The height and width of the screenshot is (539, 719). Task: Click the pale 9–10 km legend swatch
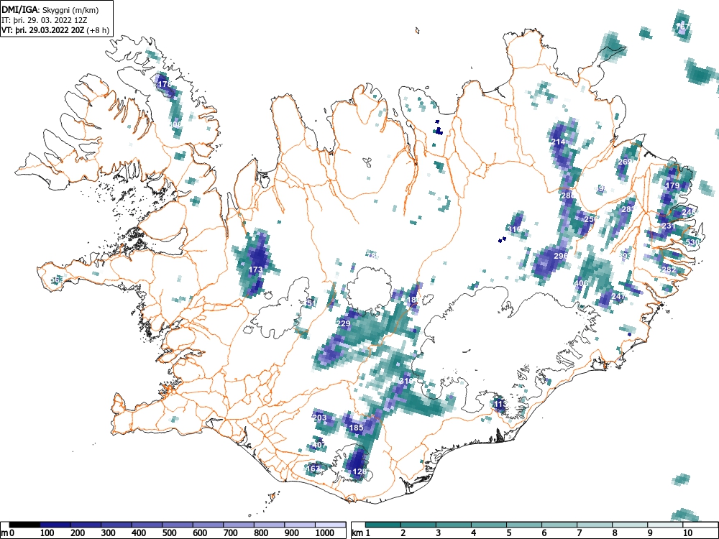(665, 525)
